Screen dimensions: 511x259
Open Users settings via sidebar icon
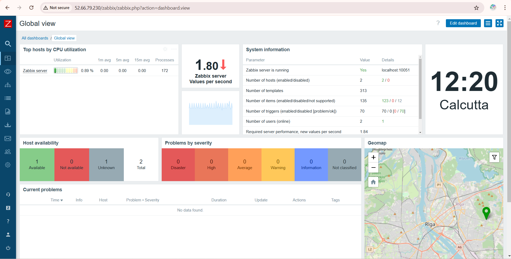pos(8,152)
